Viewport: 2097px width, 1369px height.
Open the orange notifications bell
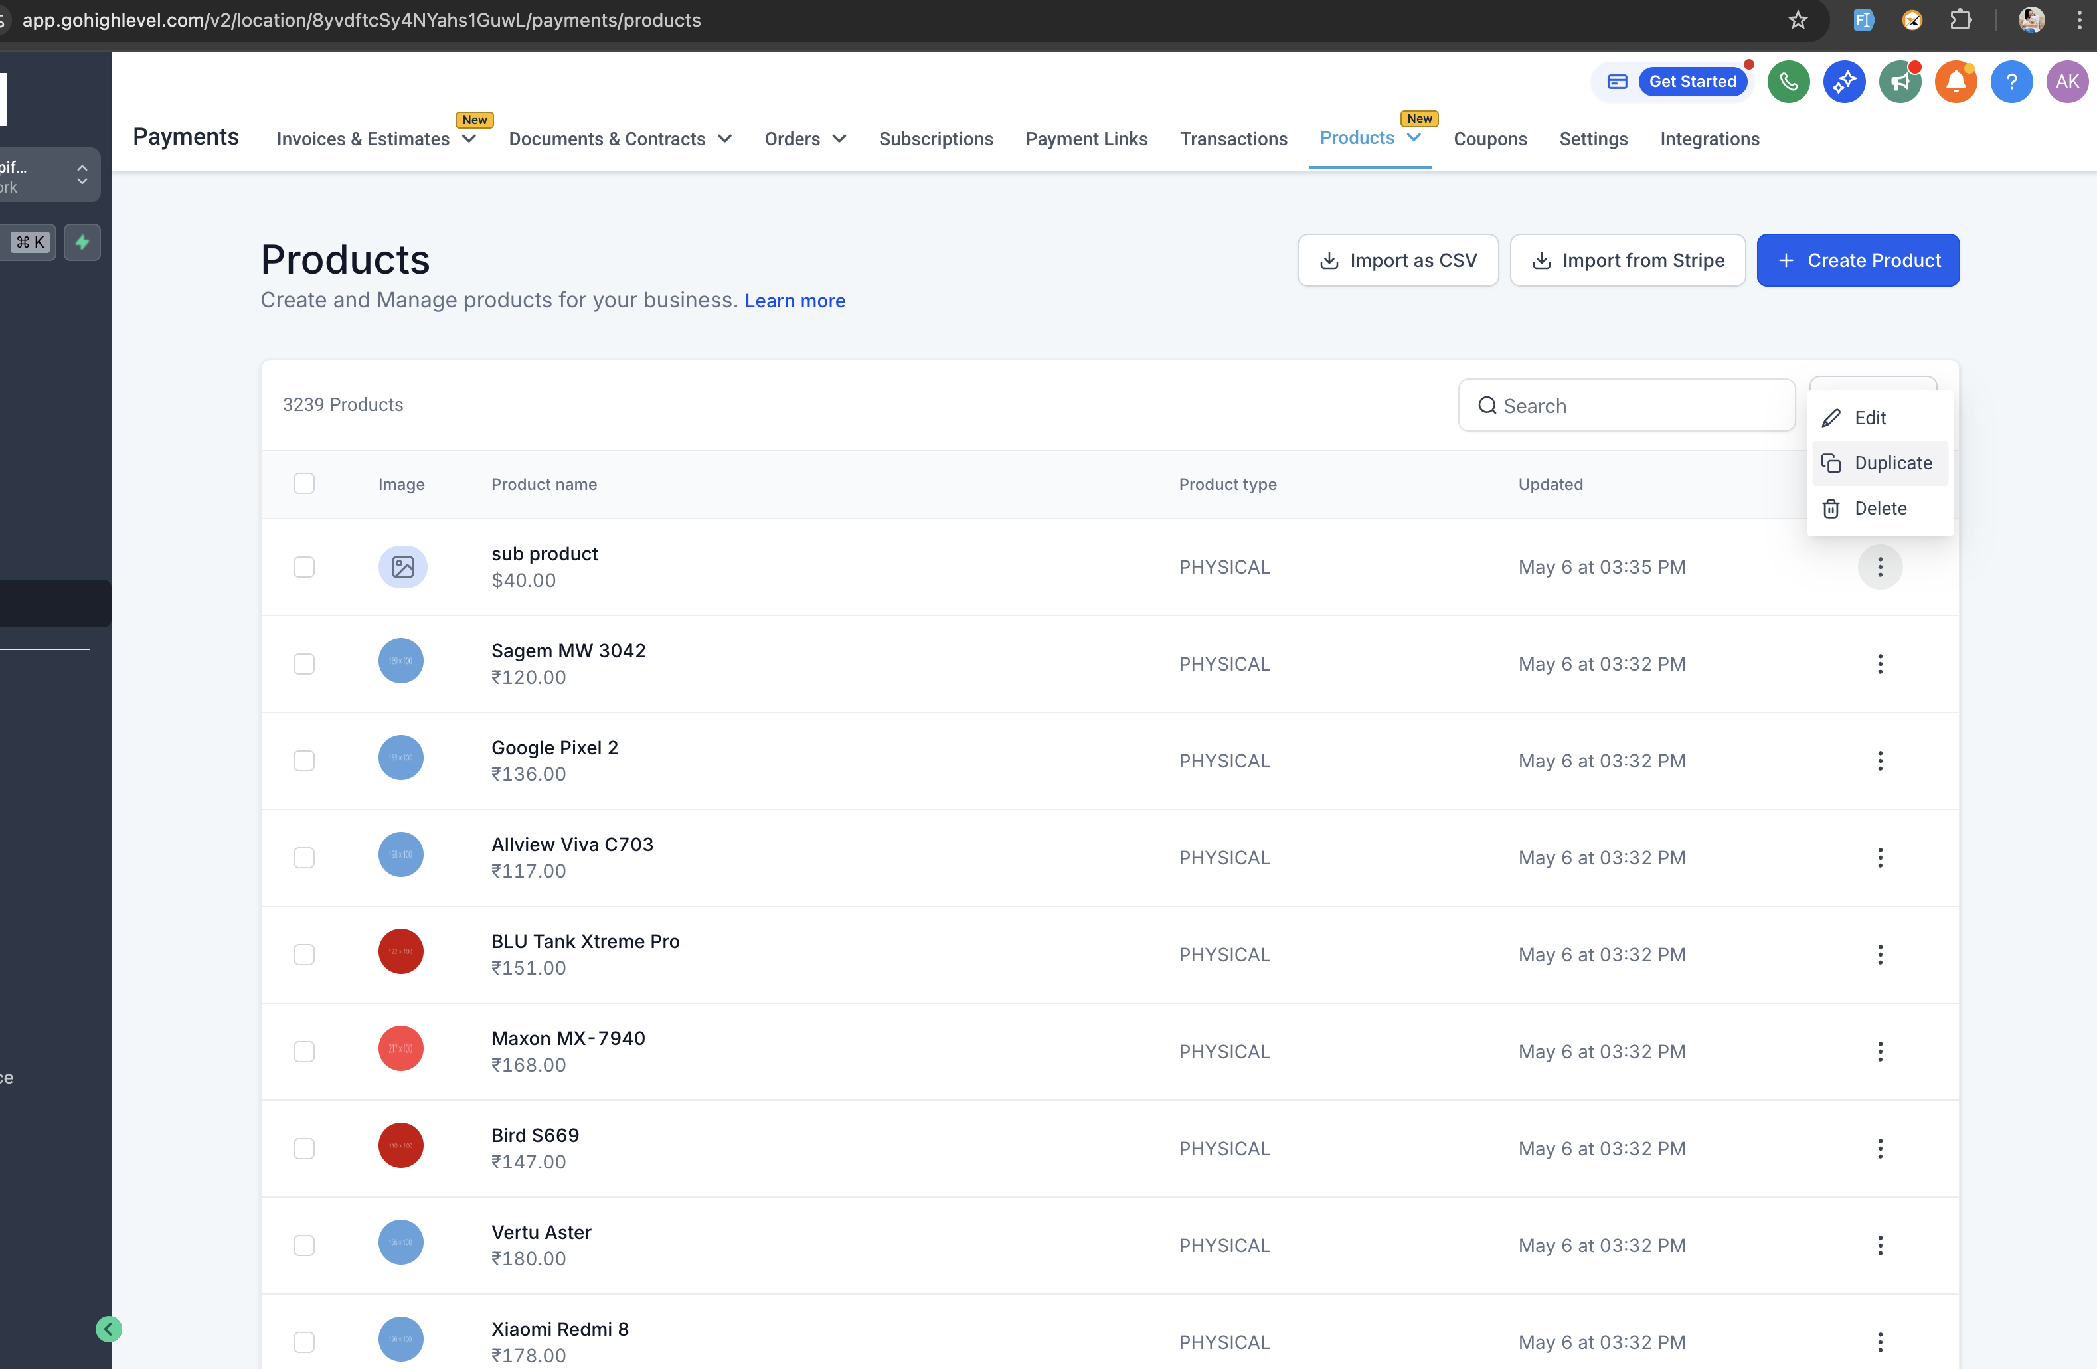pos(1955,82)
